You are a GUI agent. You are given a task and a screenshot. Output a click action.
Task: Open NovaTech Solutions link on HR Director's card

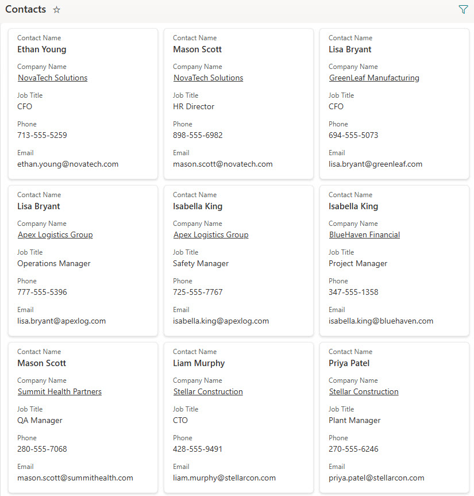point(208,78)
